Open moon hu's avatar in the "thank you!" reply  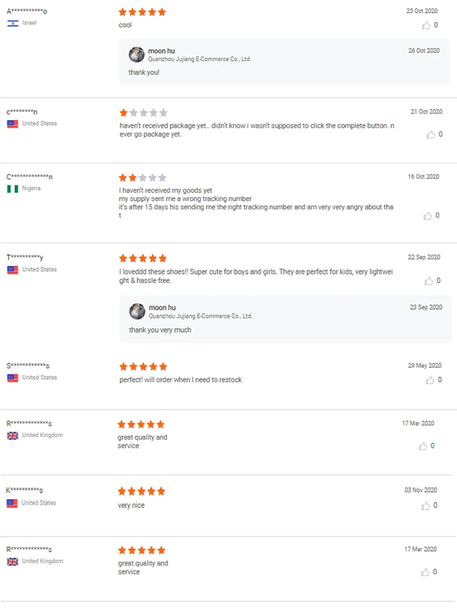[x=136, y=55]
